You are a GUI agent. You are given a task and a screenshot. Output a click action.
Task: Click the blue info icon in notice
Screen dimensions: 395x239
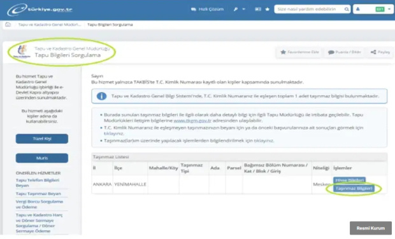tap(101, 96)
